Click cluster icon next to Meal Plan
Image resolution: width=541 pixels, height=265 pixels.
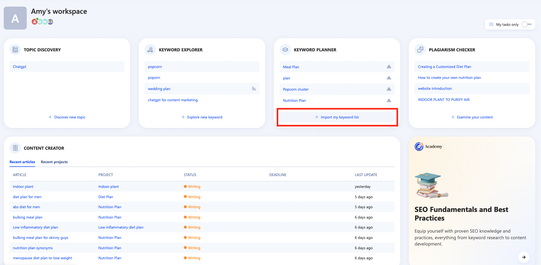point(389,67)
